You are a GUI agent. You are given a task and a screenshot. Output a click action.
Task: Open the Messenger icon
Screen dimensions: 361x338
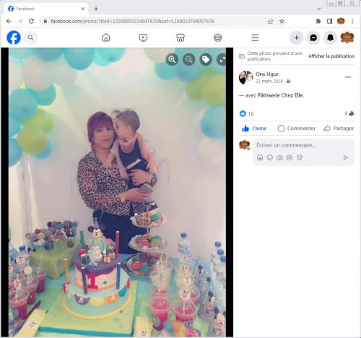click(313, 38)
